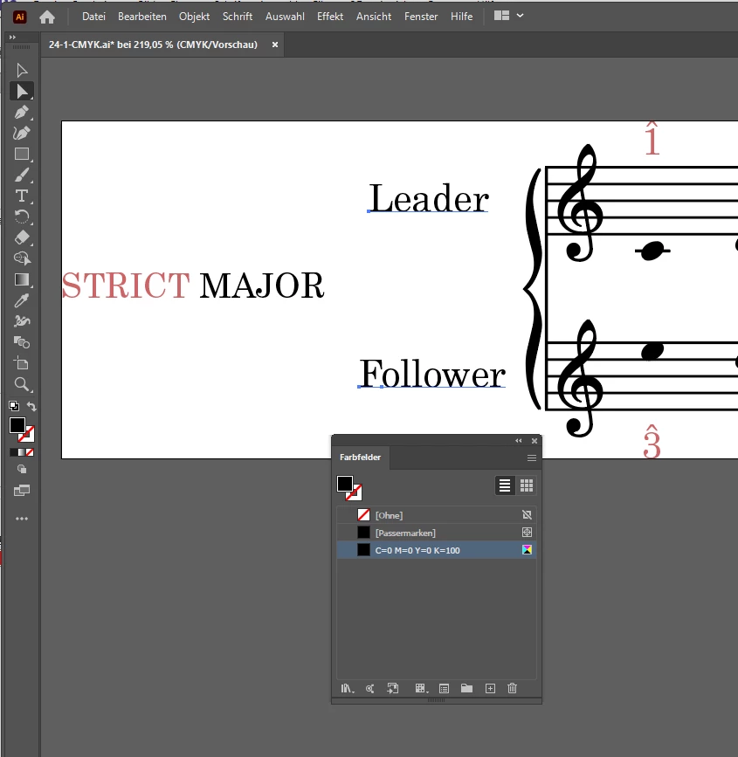Add selected swatch to library
The width and height of the screenshot is (738, 757).
[393, 688]
